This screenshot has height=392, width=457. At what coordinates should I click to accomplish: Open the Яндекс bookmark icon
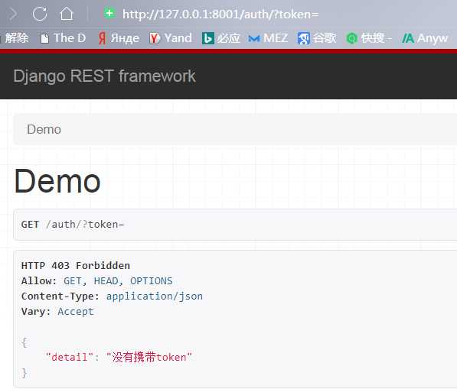(x=119, y=38)
